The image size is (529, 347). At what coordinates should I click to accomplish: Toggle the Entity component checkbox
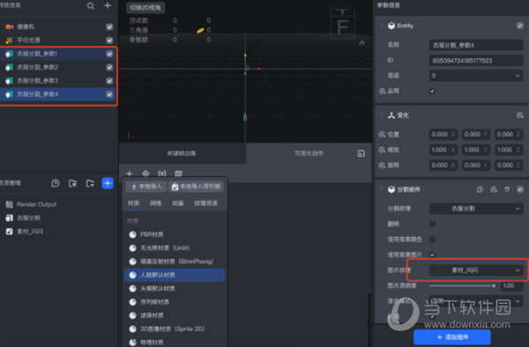click(520, 26)
